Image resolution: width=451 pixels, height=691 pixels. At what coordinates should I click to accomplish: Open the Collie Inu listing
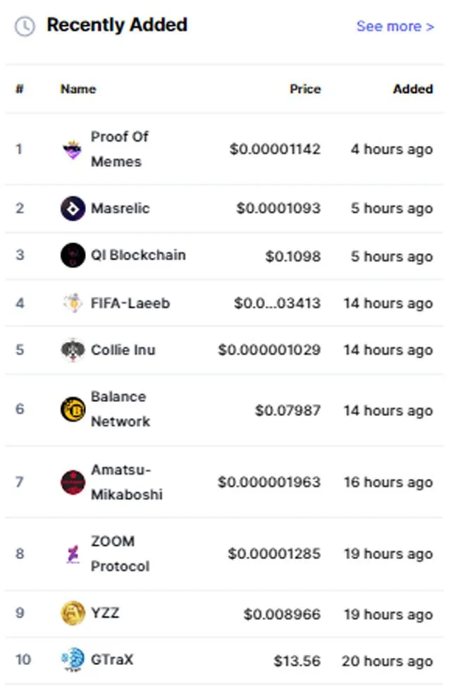pyautogui.click(x=123, y=350)
